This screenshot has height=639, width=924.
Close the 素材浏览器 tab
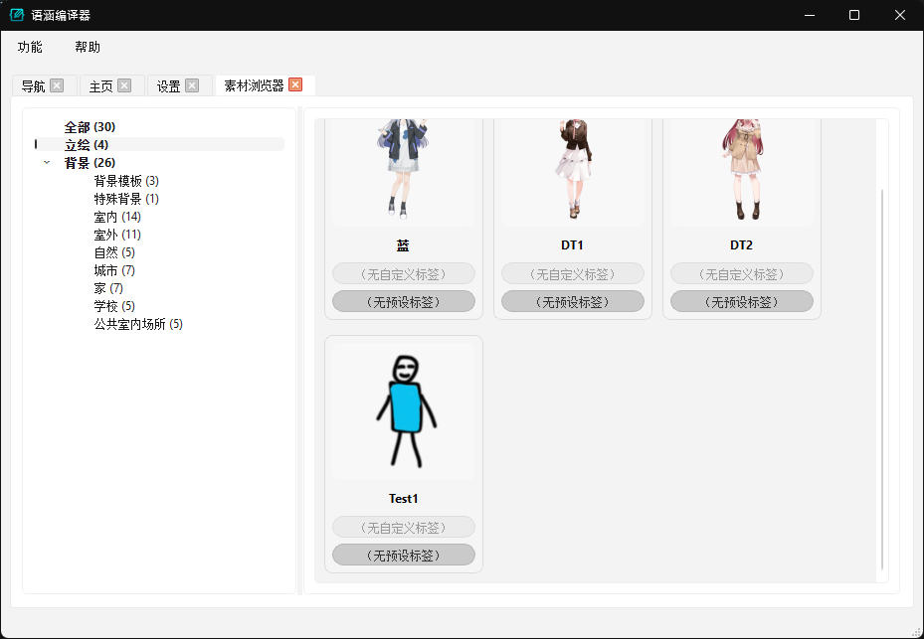[295, 85]
